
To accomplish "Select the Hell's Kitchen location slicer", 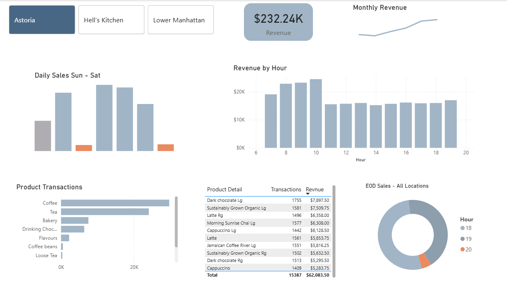I will point(111,20).
